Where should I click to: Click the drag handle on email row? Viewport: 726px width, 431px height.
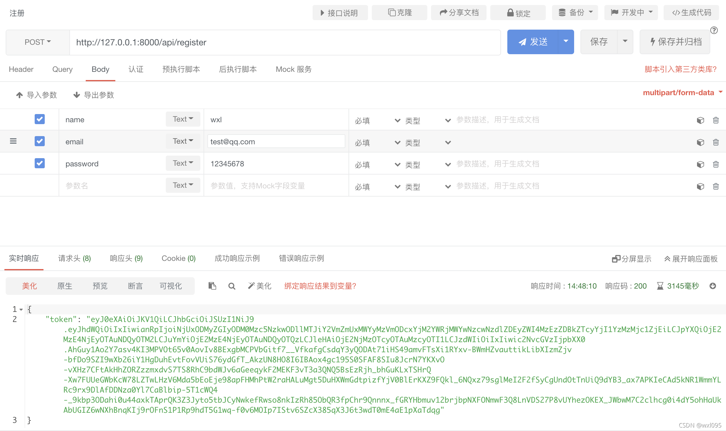[13, 141]
